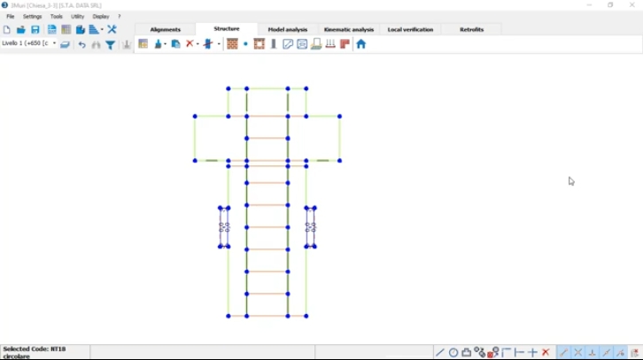Select the floor slab tool icon

(288, 44)
